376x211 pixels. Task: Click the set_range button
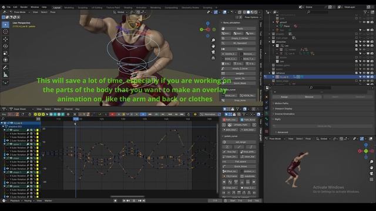point(240,142)
